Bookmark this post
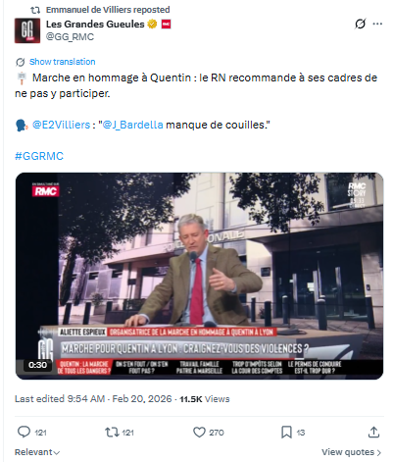This screenshot has width=393, height=462. tap(286, 433)
